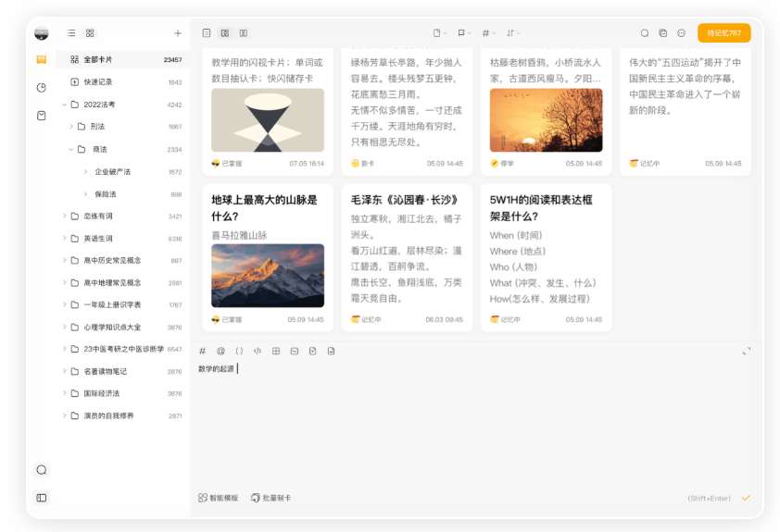The image size is (780, 532).
Task: Expand the 刑法 subfolder
Action: pos(71,127)
